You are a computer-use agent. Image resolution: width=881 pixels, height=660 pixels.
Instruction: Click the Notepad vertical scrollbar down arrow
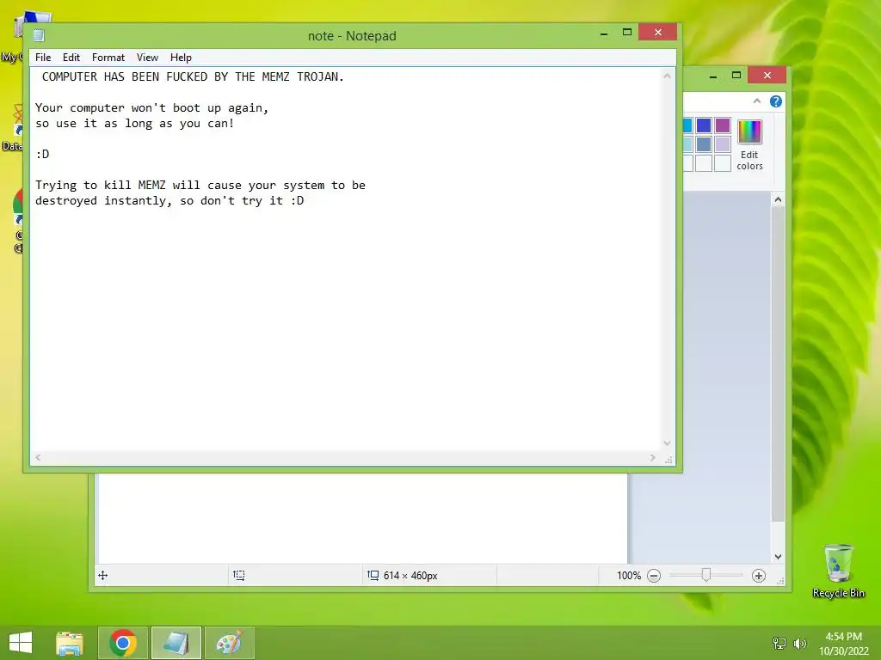tap(667, 443)
